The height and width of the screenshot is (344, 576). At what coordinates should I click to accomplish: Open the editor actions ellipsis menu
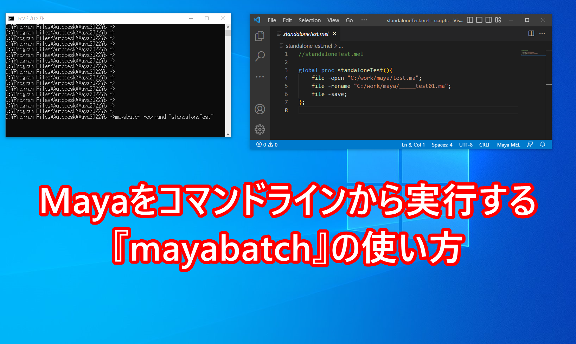pos(542,33)
